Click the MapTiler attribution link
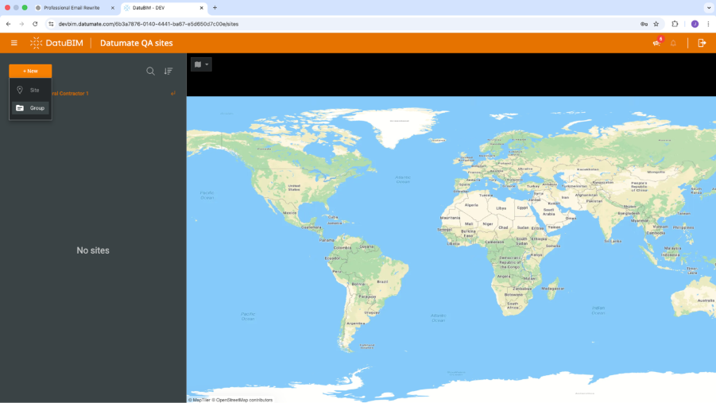The height and width of the screenshot is (403, 716). tap(201, 400)
